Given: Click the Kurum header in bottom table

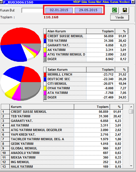Looking at the screenshot, I should coord(42,107).
